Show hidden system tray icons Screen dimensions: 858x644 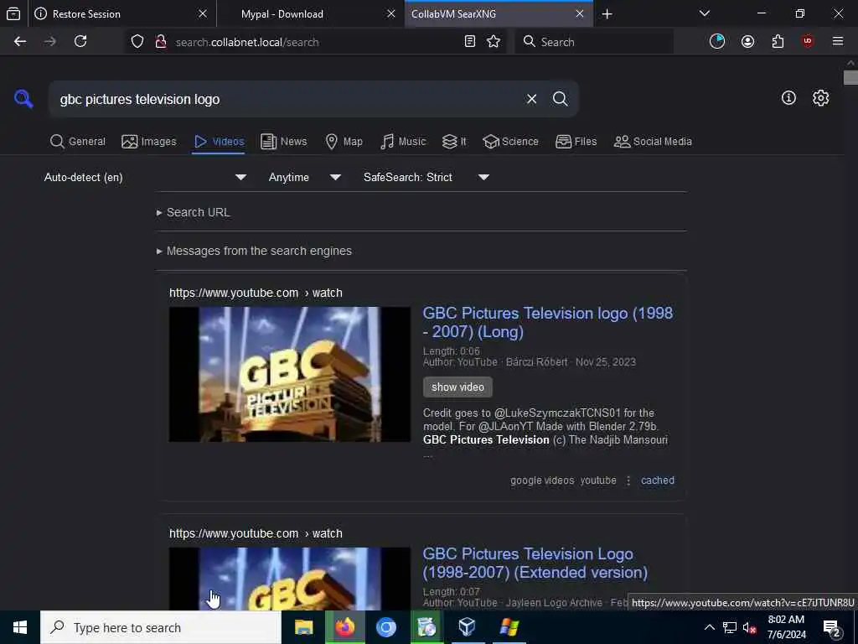point(709,627)
